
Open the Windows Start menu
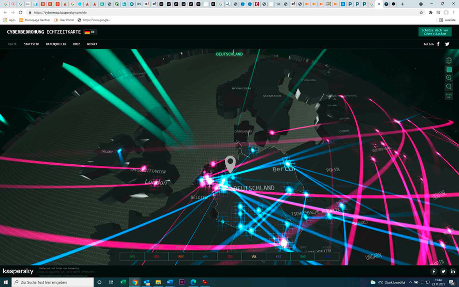(6, 282)
